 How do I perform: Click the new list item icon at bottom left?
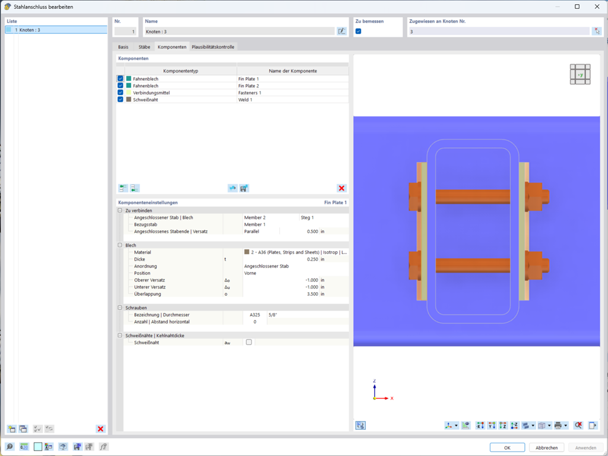[12, 429]
